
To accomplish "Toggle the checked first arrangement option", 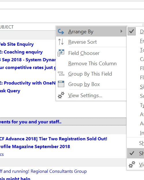I will (132, 31).
